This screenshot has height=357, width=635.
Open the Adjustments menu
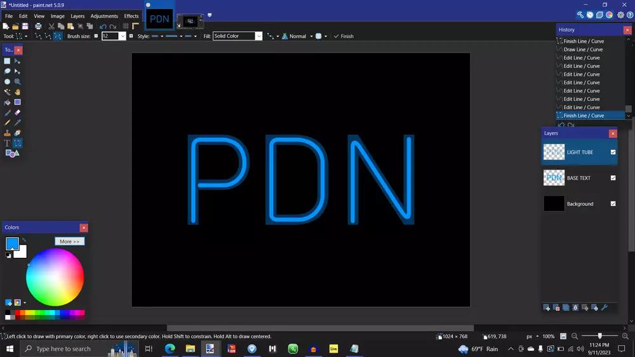(x=104, y=17)
